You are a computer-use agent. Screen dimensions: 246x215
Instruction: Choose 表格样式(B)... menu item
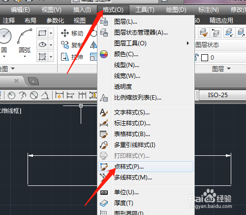point(146,134)
